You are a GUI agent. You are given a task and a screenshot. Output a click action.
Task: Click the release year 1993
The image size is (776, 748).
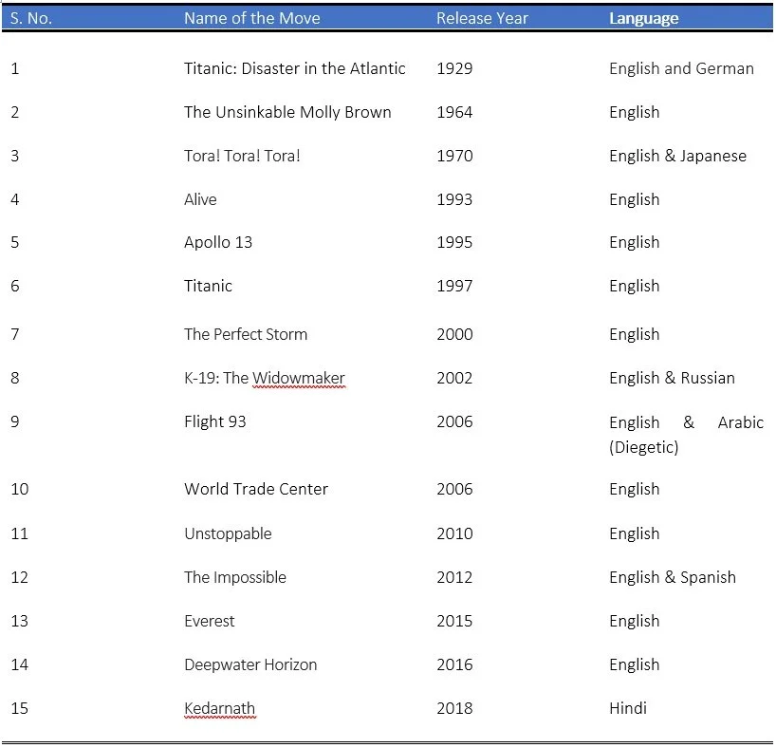pyautogui.click(x=454, y=199)
